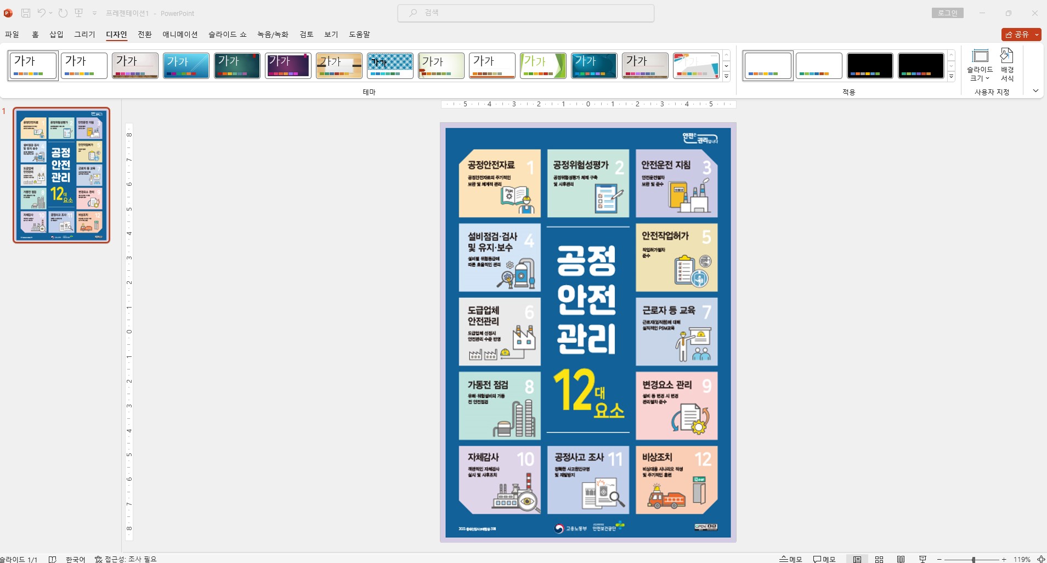Toggle the comments pane with speech-bubble 메모
The height and width of the screenshot is (563, 1047).
coord(824,559)
